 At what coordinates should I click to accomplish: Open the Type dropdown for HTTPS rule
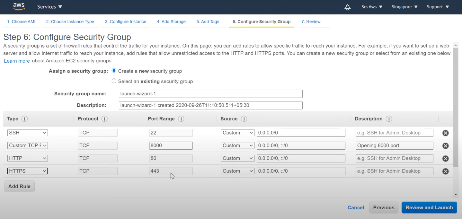28,171
